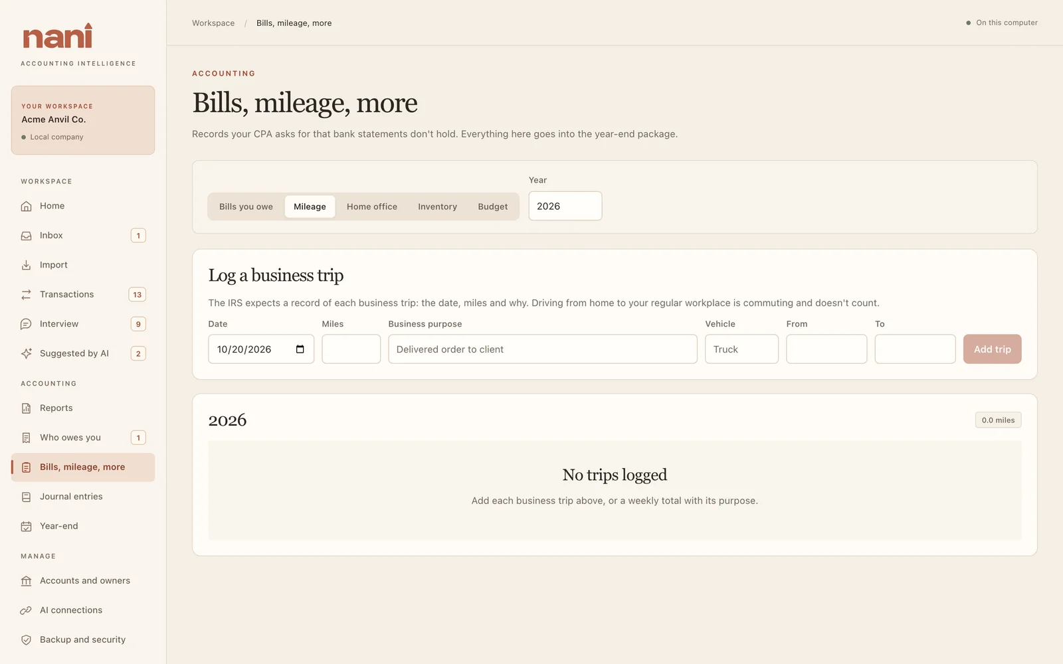Viewport: 1063px width, 664px height.
Task: Open the Home office tab
Action: (x=372, y=207)
